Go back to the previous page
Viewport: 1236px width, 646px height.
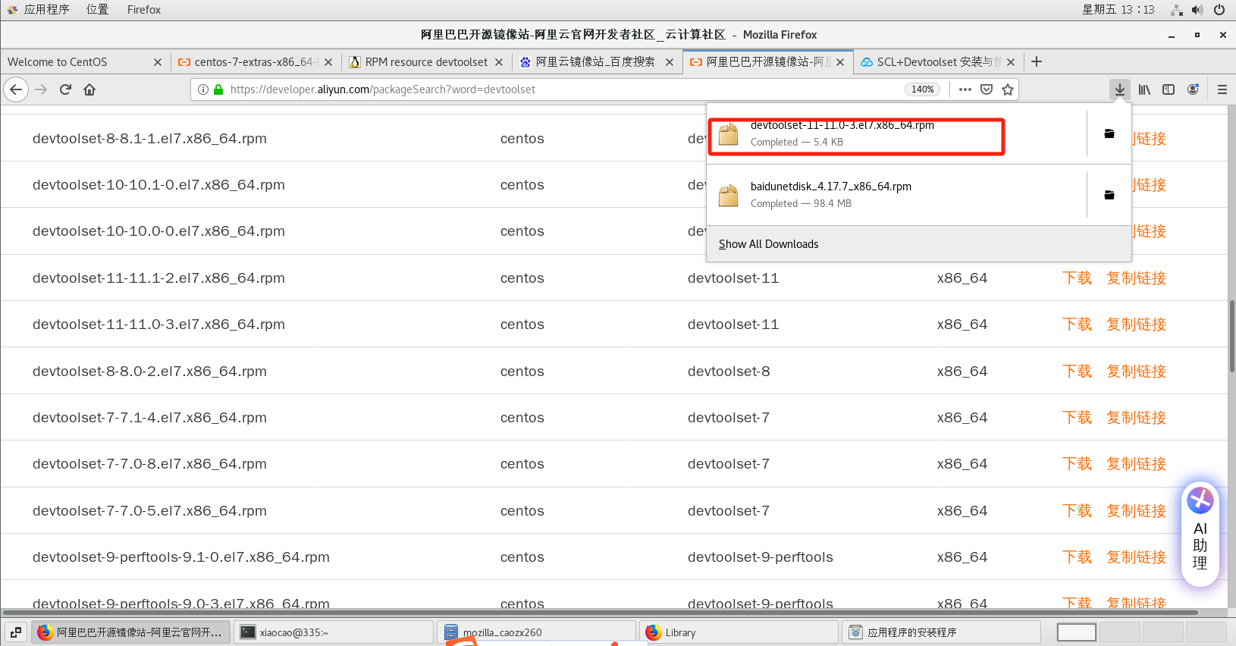click(x=16, y=89)
